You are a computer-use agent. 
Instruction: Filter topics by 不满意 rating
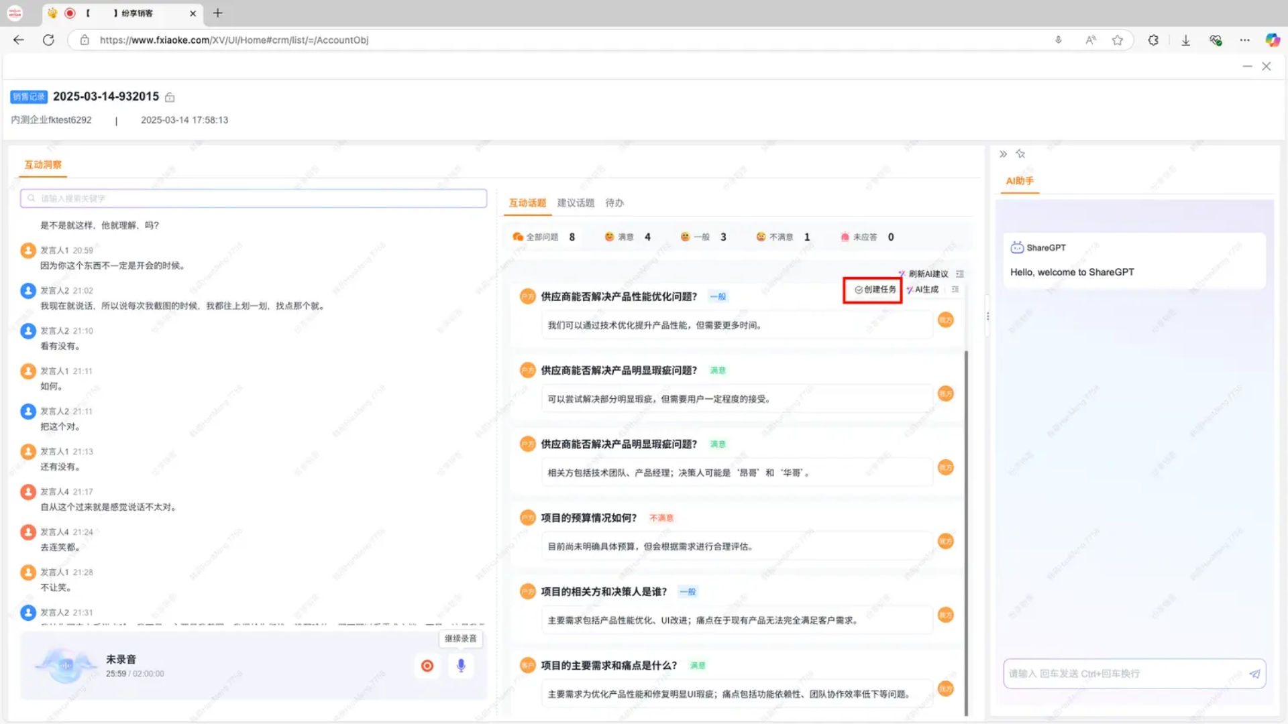point(781,237)
